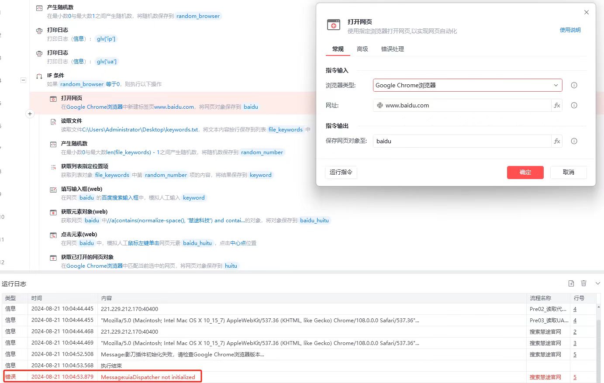Collapse the IF 条件 block

24,80
